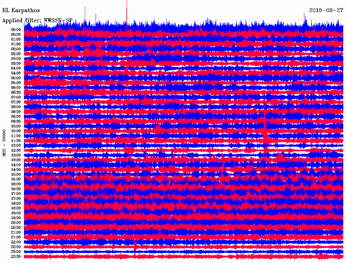Click the "Applied filter: WWSSN-SP" label
Screen dimensions: 346x263
tap(37, 21)
